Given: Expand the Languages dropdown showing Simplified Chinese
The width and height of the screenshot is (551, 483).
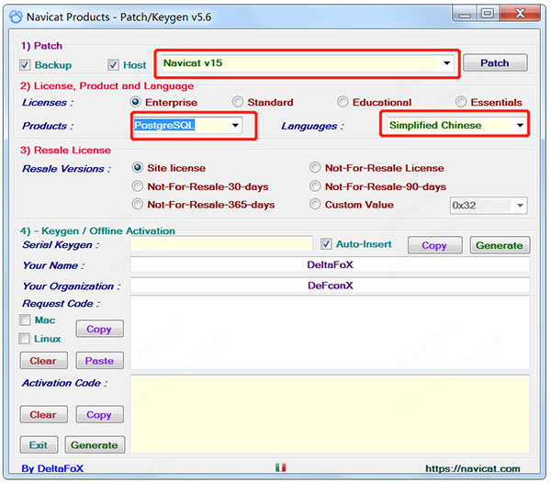Looking at the screenshot, I should [455, 125].
